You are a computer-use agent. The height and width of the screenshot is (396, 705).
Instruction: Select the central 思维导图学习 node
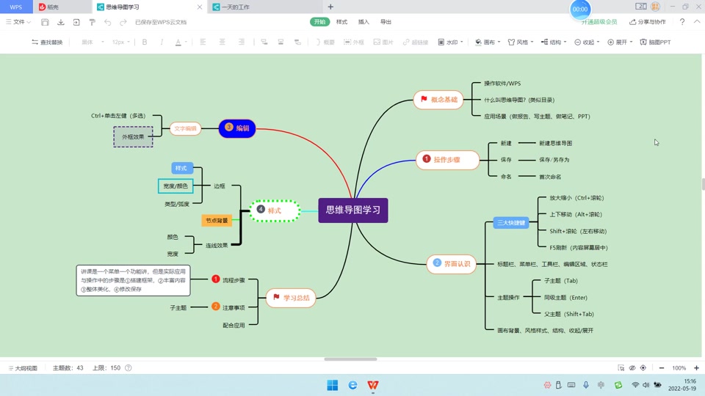point(353,210)
